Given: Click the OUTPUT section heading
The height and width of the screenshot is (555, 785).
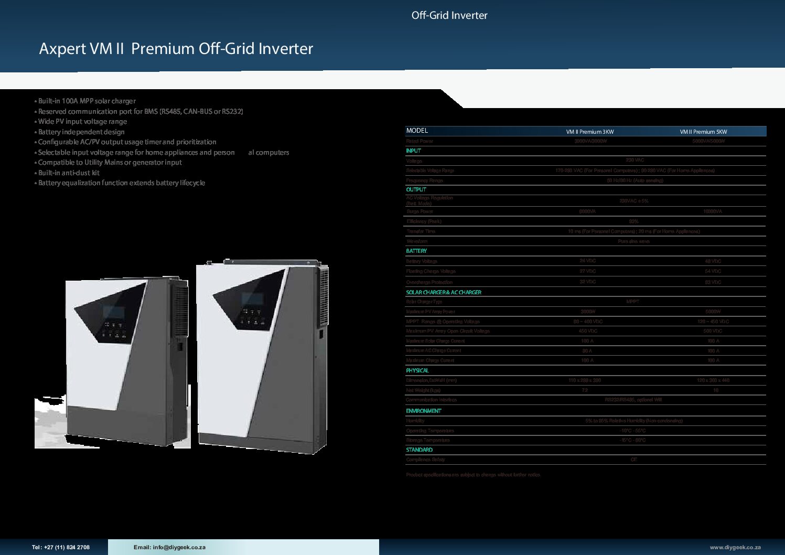Looking at the screenshot, I should click(x=416, y=189).
